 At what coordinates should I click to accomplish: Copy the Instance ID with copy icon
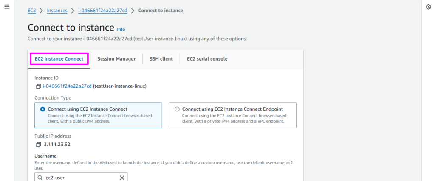[x=38, y=86]
